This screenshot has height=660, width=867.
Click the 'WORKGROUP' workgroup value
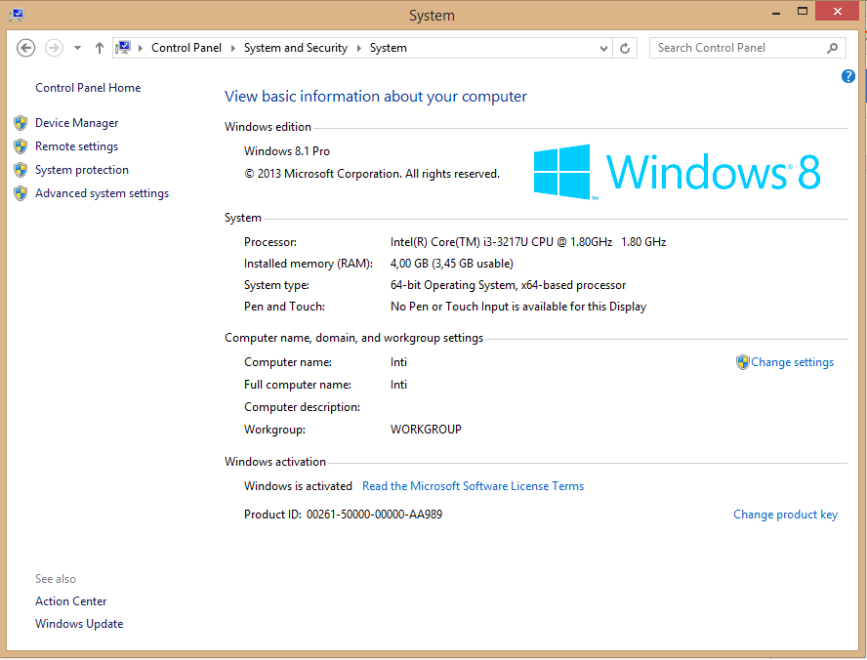coord(426,430)
